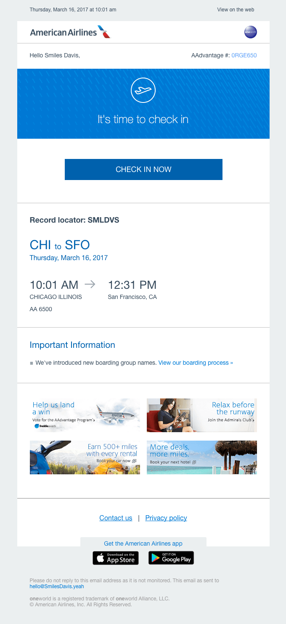The width and height of the screenshot is (286, 624).
Task: Open the Book your next hotel deal banner
Action: click(201, 457)
